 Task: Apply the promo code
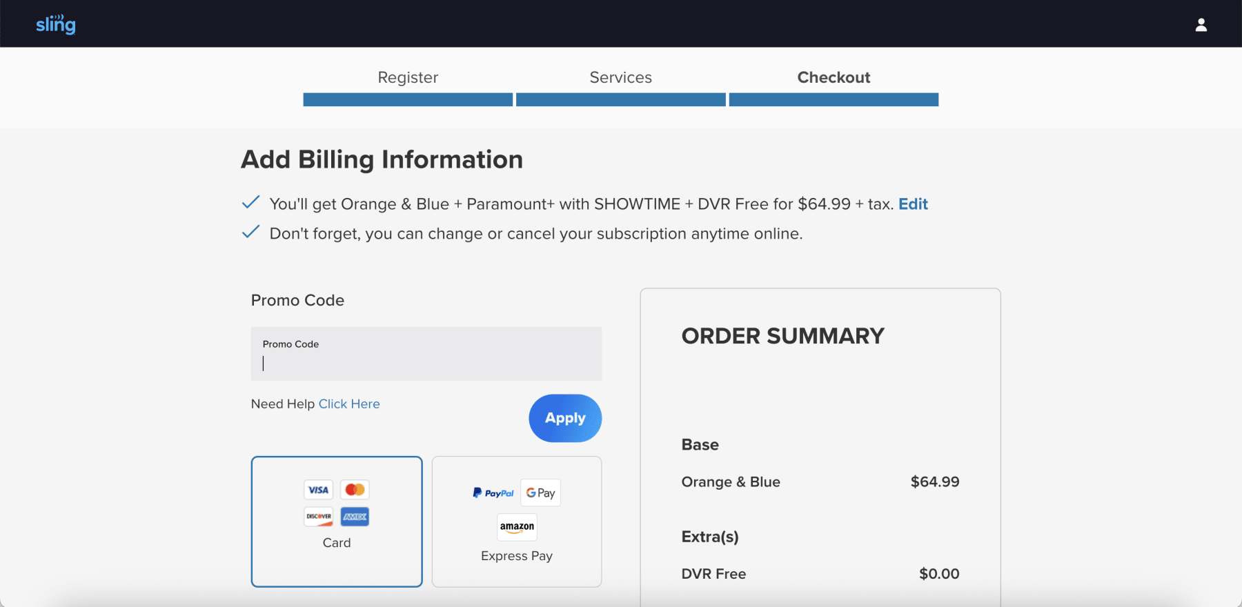point(565,418)
